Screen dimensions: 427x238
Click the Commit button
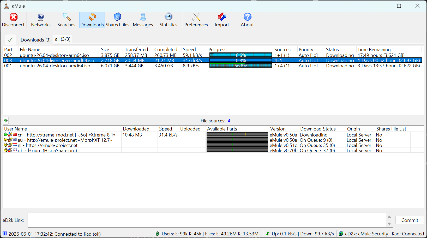pyautogui.click(x=410, y=220)
